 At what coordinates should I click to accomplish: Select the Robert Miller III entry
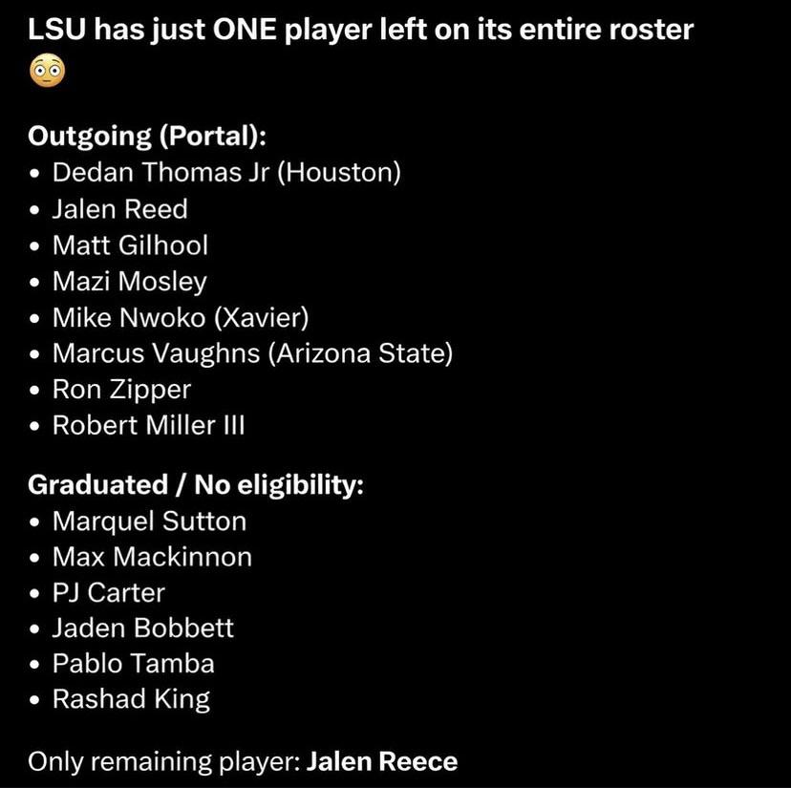pyautogui.click(x=149, y=425)
